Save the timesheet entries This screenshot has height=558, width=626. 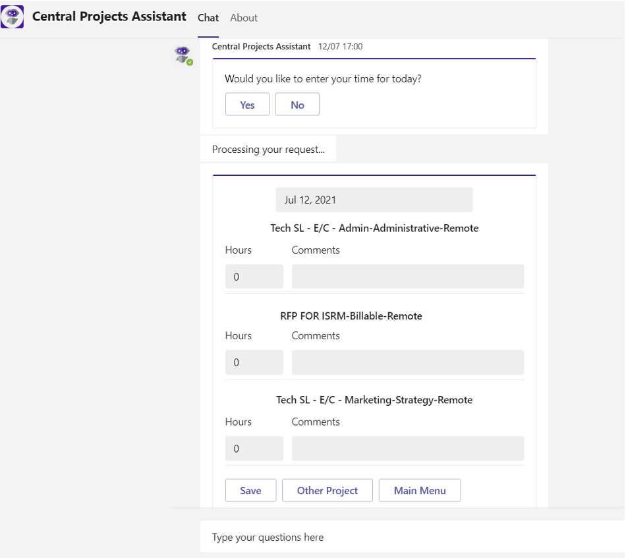tap(250, 490)
